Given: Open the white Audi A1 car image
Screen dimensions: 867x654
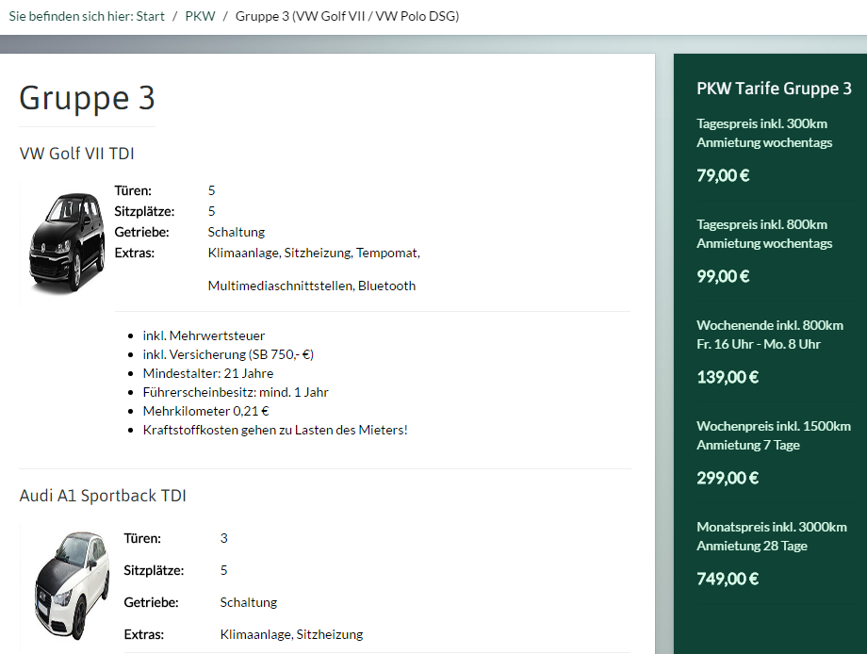Looking at the screenshot, I should click(x=72, y=586).
